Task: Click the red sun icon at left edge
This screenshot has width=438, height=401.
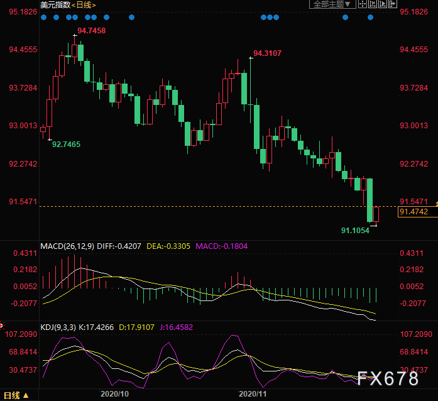Action: coord(2,326)
